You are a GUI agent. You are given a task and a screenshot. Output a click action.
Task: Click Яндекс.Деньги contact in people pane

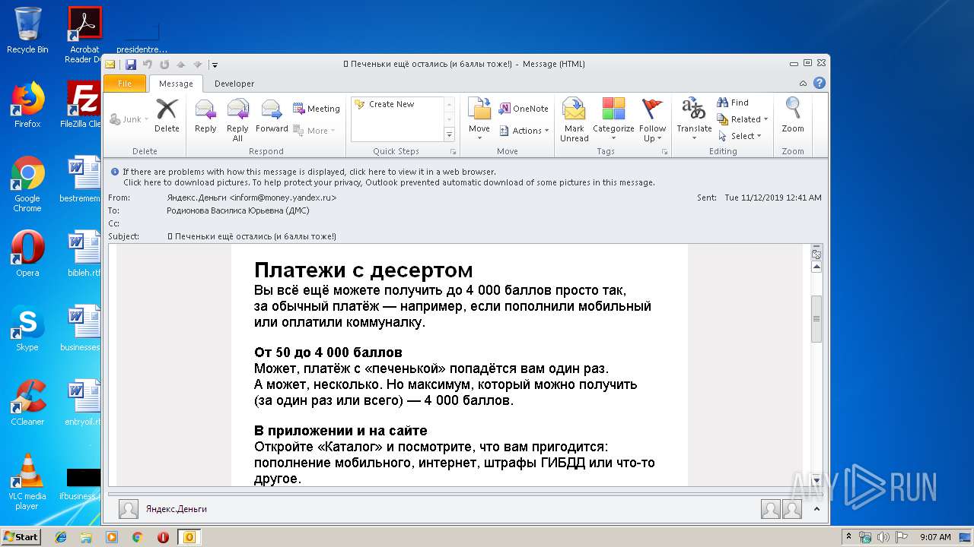point(177,509)
